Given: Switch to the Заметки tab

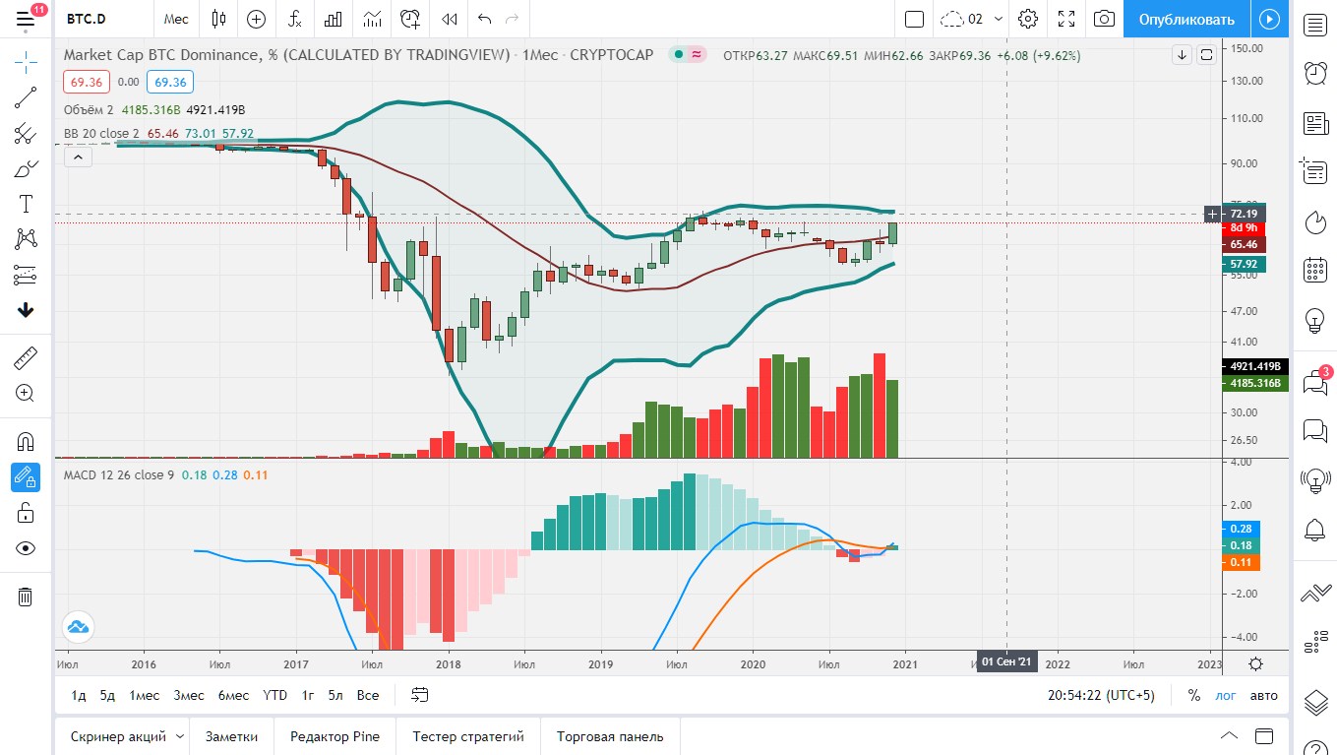Looking at the screenshot, I should click(231, 736).
